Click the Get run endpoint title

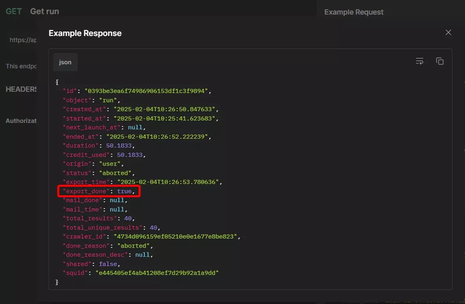(x=45, y=11)
